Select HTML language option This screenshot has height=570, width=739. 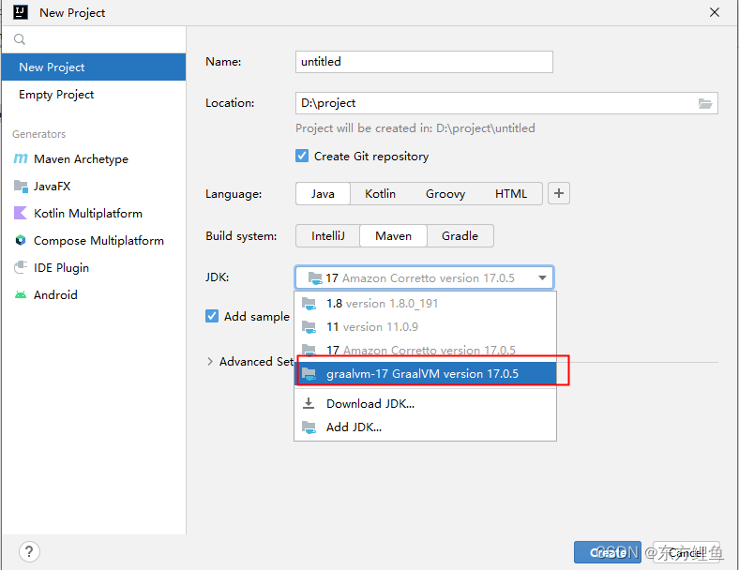(511, 194)
